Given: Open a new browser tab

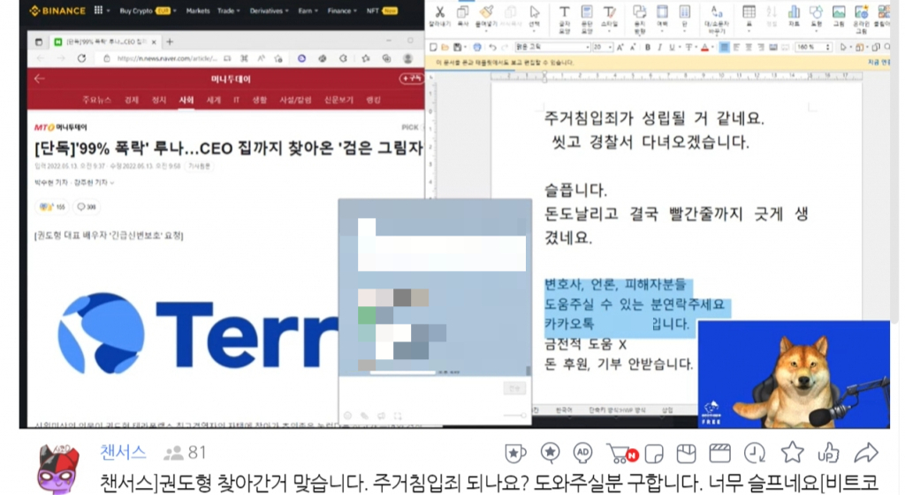Looking at the screenshot, I should pos(170,41).
